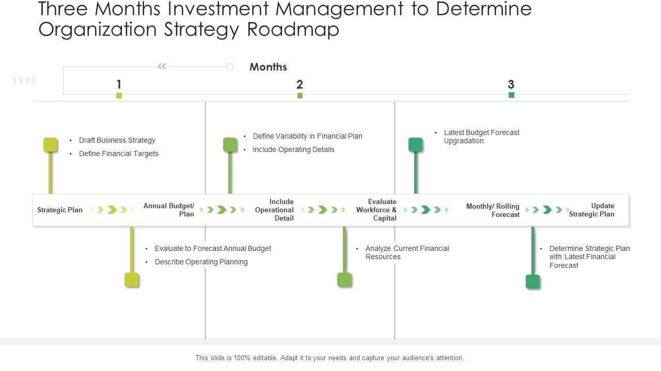Click the yellow-green square pin beside Draft Business Strategy

50,145
